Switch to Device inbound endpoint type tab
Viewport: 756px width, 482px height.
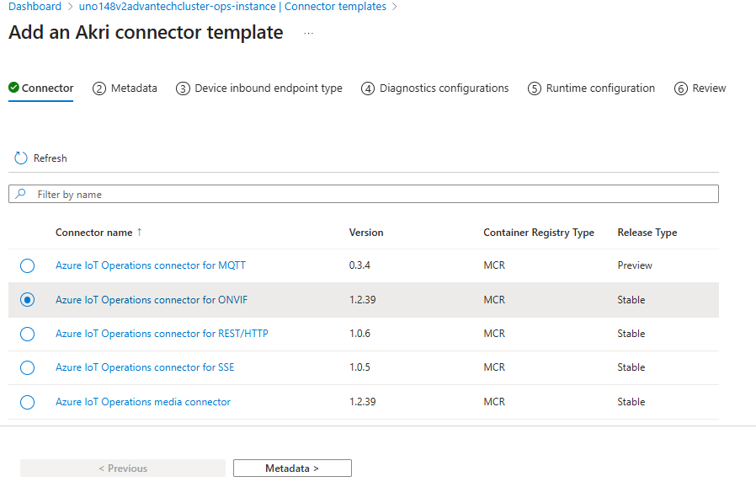point(268,88)
